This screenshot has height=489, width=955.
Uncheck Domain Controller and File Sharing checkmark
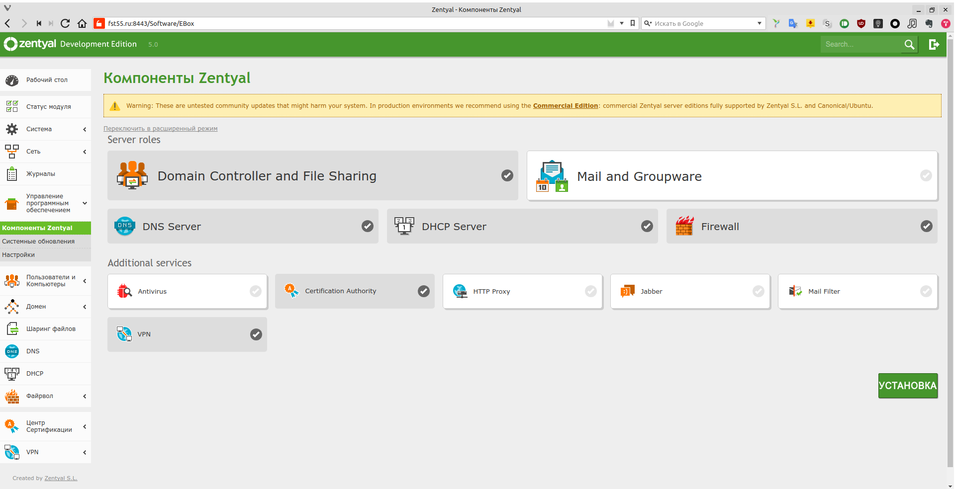(x=507, y=175)
